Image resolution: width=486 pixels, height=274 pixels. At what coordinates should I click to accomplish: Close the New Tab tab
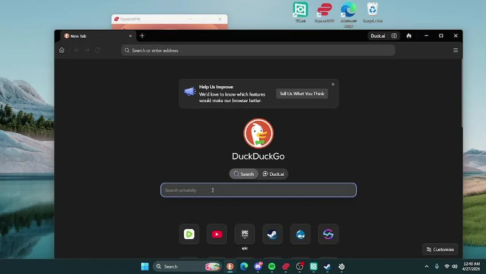pyautogui.click(x=130, y=36)
